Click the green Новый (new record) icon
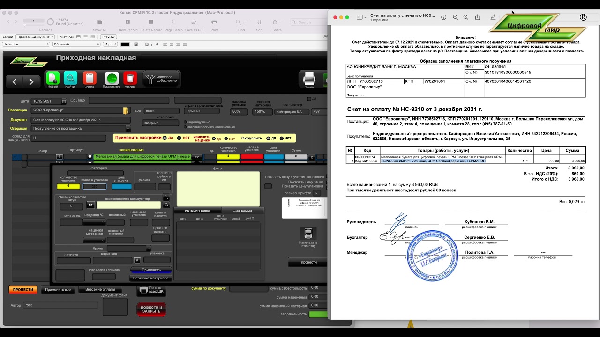Image resolution: width=600 pixels, height=337 pixels. (x=53, y=79)
